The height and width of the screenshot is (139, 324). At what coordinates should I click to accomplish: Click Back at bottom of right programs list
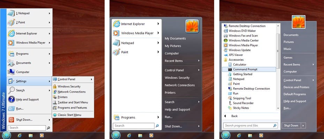(234, 116)
